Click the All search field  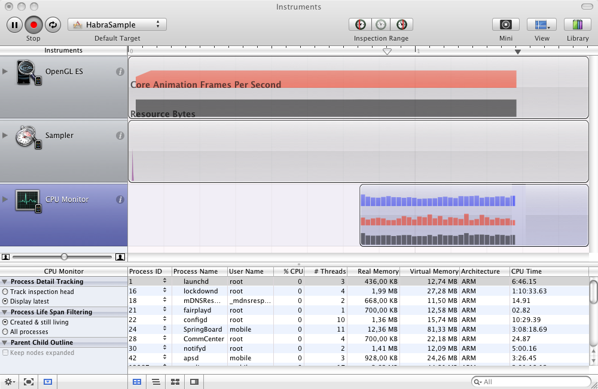coord(531,382)
